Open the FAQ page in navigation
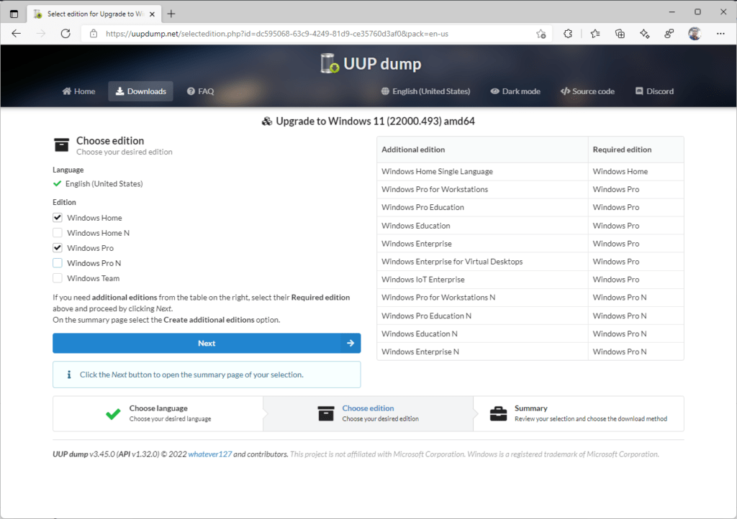Image resolution: width=737 pixels, height=519 pixels. 200,91
